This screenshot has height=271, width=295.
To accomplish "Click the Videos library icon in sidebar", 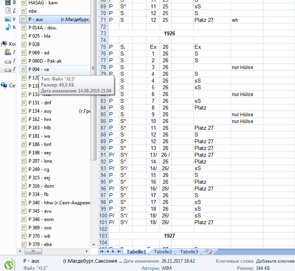I will click(x=8, y=2).
